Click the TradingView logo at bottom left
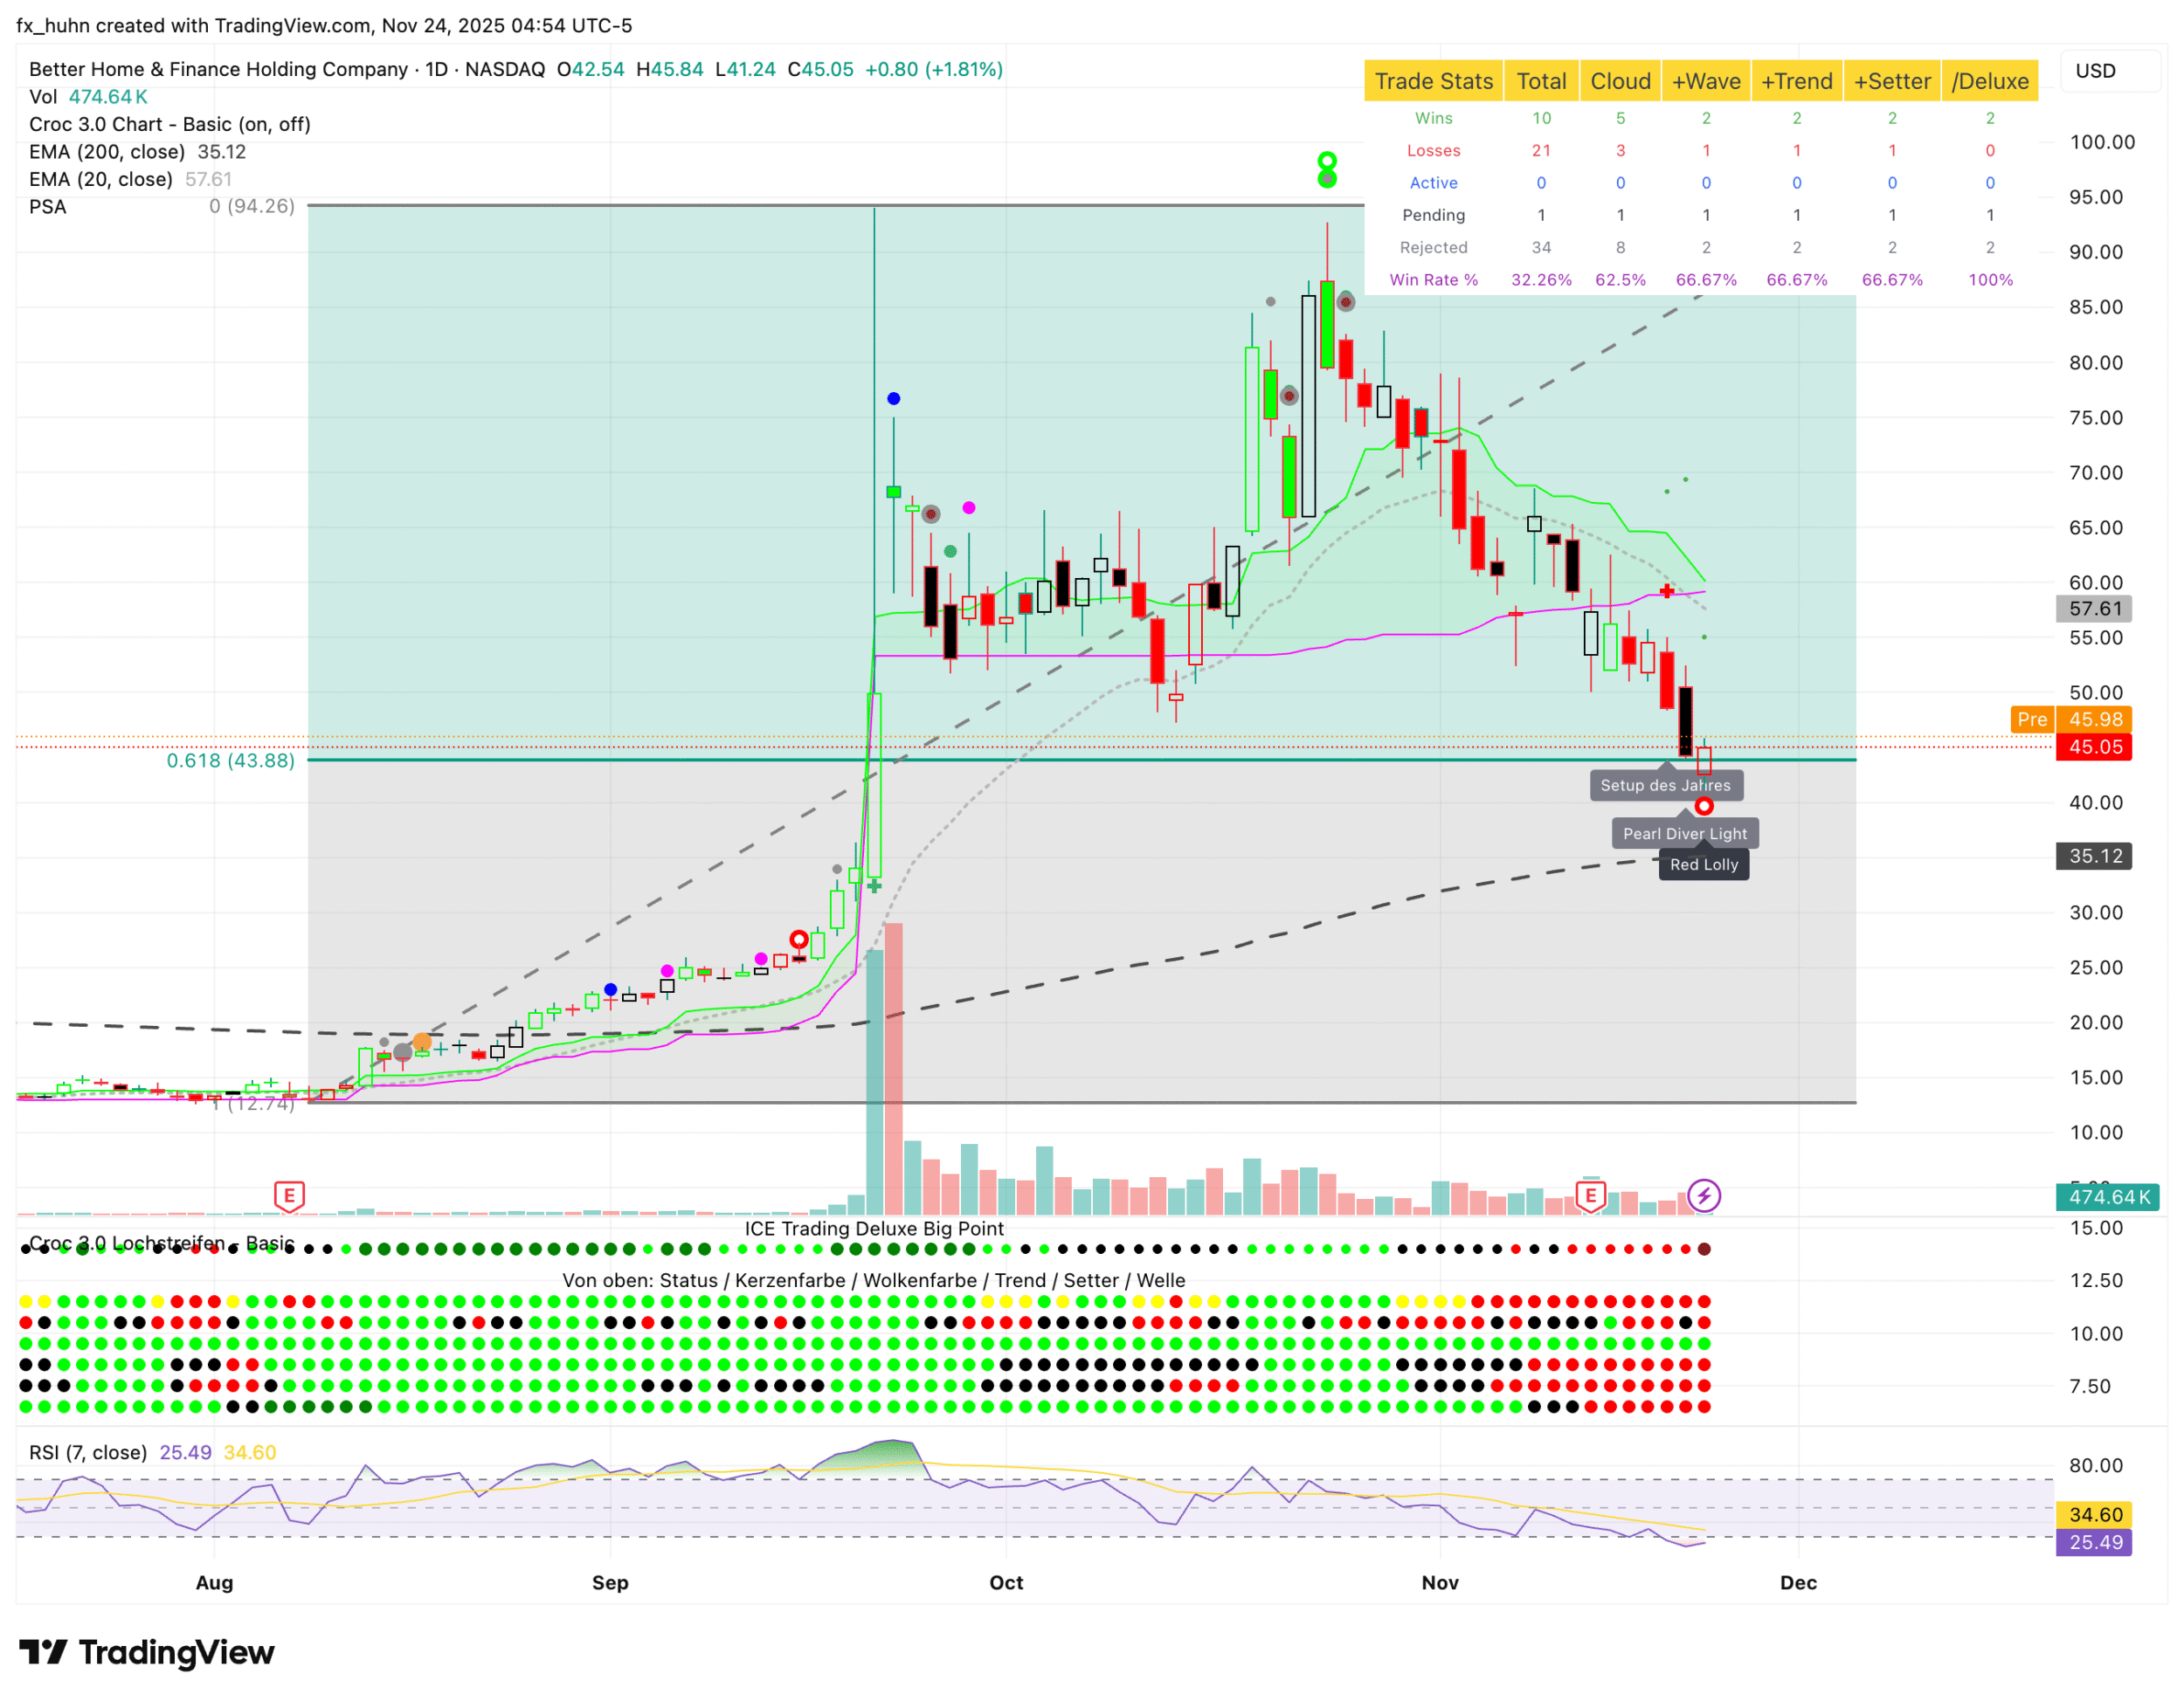2184x1701 pixels. click(147, 1653)
